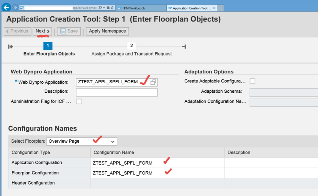Open value help icon for Web Dynpro Application
The image size is (318, 196).
153,82
